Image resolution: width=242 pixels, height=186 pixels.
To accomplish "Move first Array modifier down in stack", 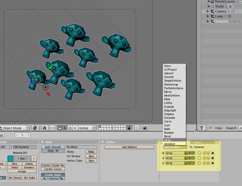I will [208, 153].
